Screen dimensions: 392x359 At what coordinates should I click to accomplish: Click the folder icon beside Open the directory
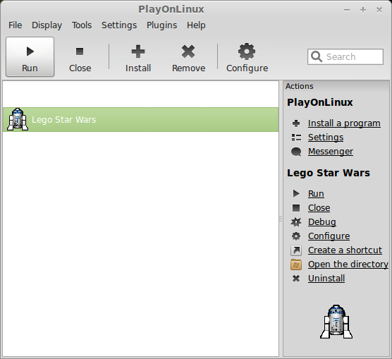pyautogui.click(x=296, y=264)
